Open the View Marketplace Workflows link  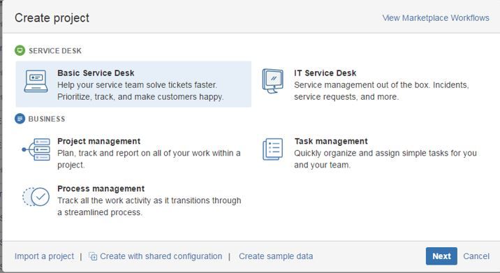[x=436, y=18]
